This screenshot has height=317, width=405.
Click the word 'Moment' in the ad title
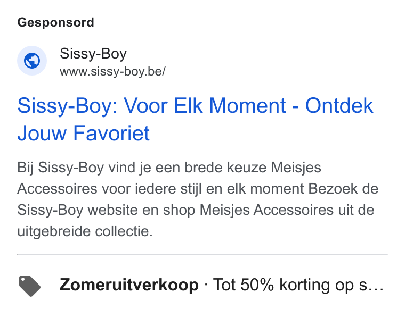(247, 105)
